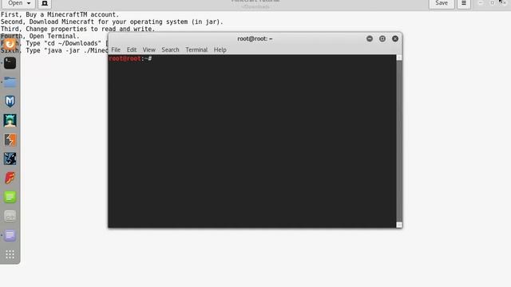
Task: Launch the Burp Suite orange lightning icon
Action: [x=10, y=140]
